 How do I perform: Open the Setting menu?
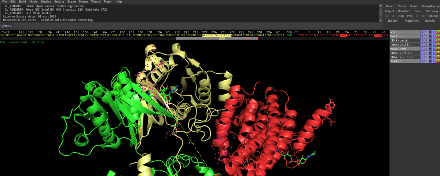coord(59,1)
